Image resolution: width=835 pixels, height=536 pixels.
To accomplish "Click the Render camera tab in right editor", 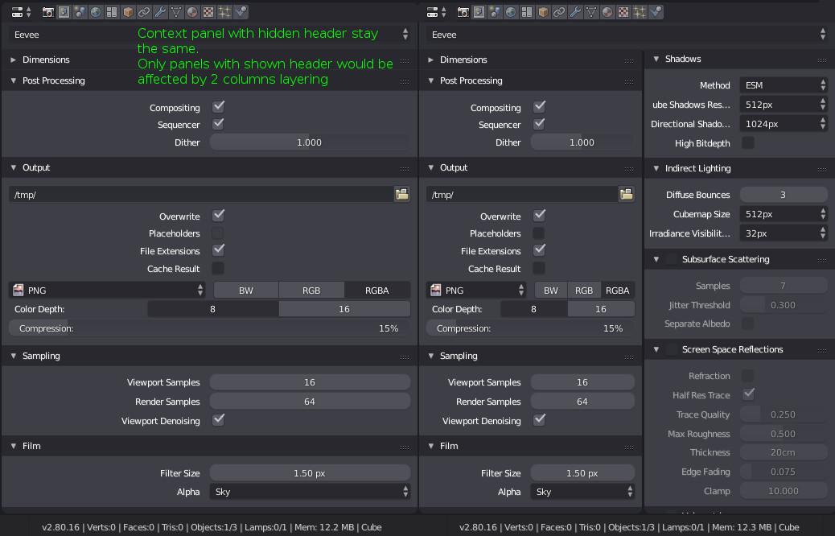I will (463, 12).
